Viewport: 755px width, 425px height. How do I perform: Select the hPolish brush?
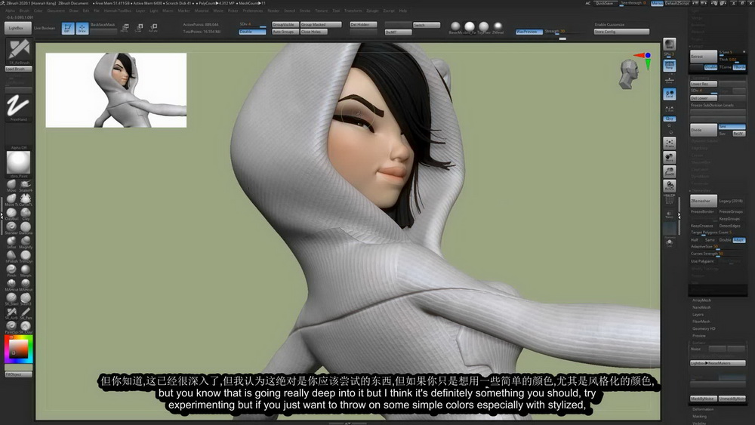tap(11, 256)
